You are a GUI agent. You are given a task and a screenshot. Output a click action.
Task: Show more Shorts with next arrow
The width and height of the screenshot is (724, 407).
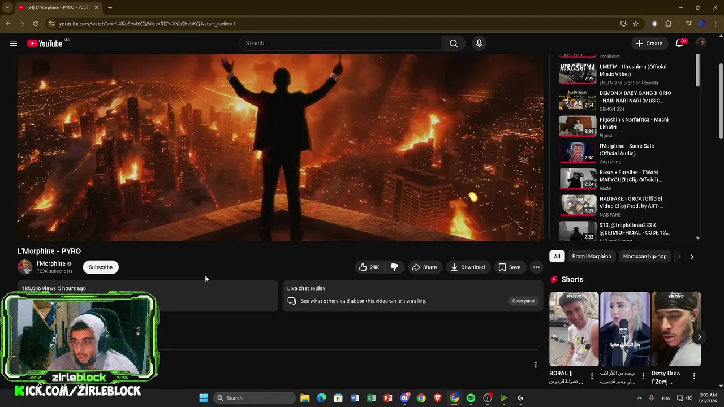pos(699,337)
